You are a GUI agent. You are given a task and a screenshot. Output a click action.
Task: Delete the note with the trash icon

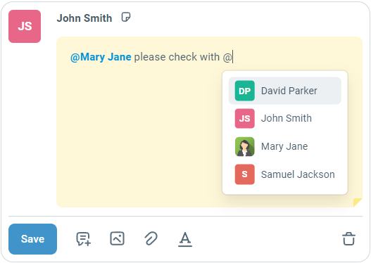(x=348, y=239)
